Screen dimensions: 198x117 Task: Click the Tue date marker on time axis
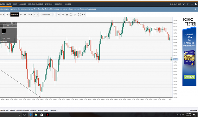(170, 100)
